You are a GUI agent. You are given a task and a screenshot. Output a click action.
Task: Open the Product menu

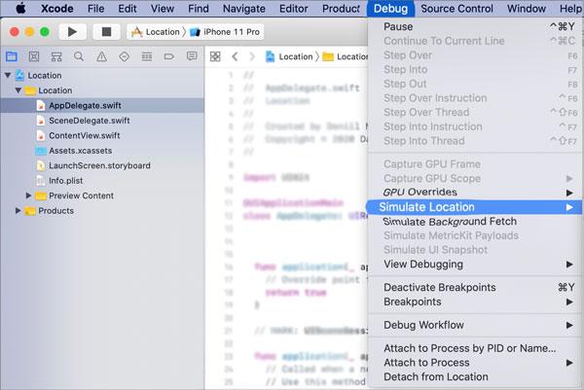click(x=341, y=8)
